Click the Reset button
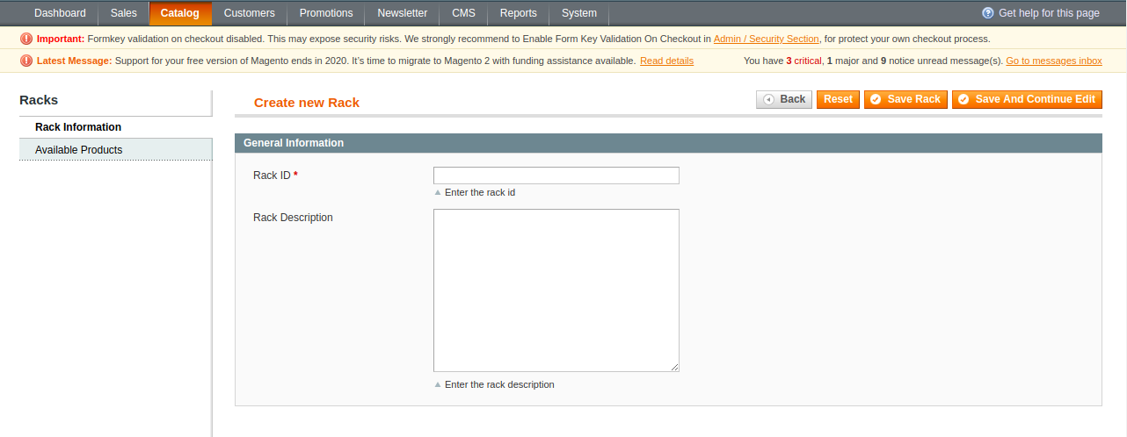Screen dimensions: 1127x437 tap(838, 99)
